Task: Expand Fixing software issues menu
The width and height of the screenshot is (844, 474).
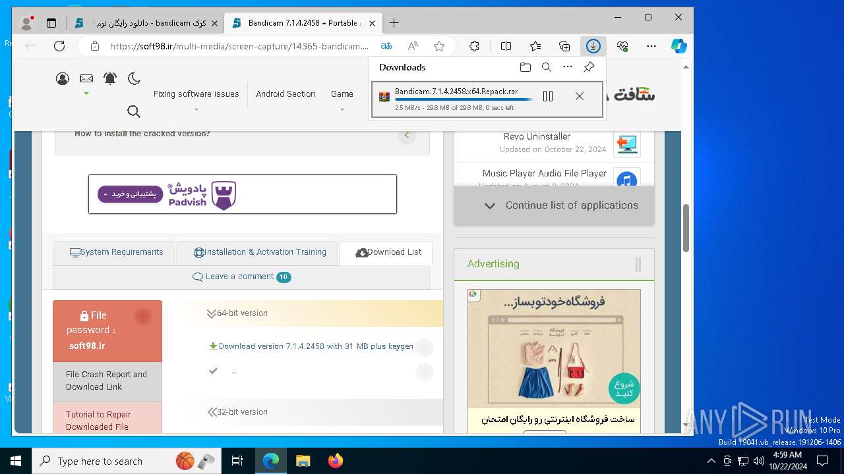Action: click(x=196, y=94)
